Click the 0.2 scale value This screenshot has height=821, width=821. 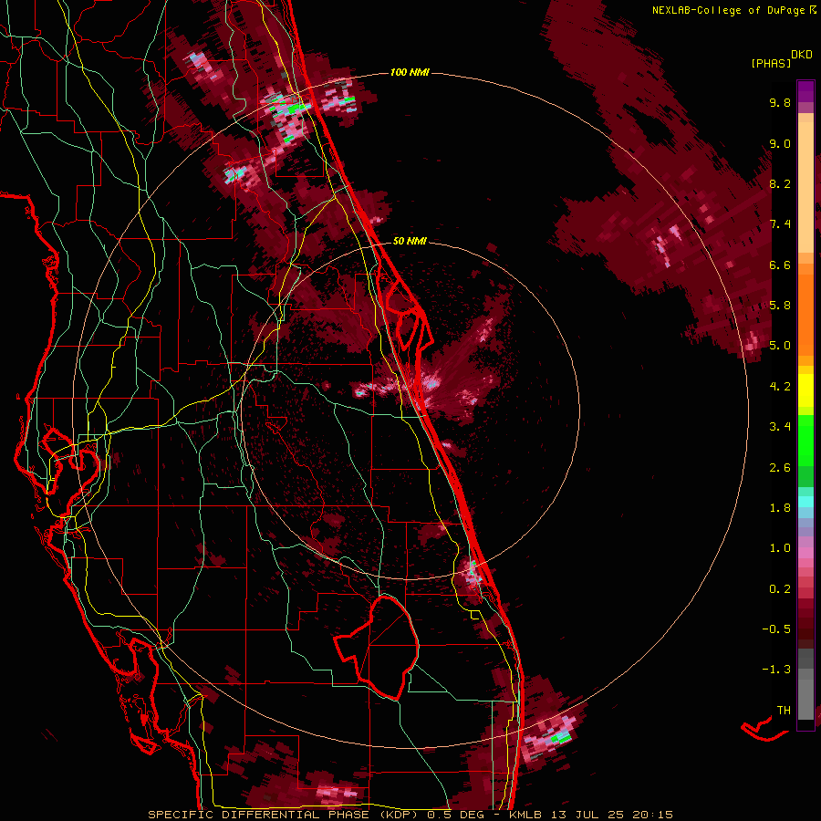pos(780,589)
